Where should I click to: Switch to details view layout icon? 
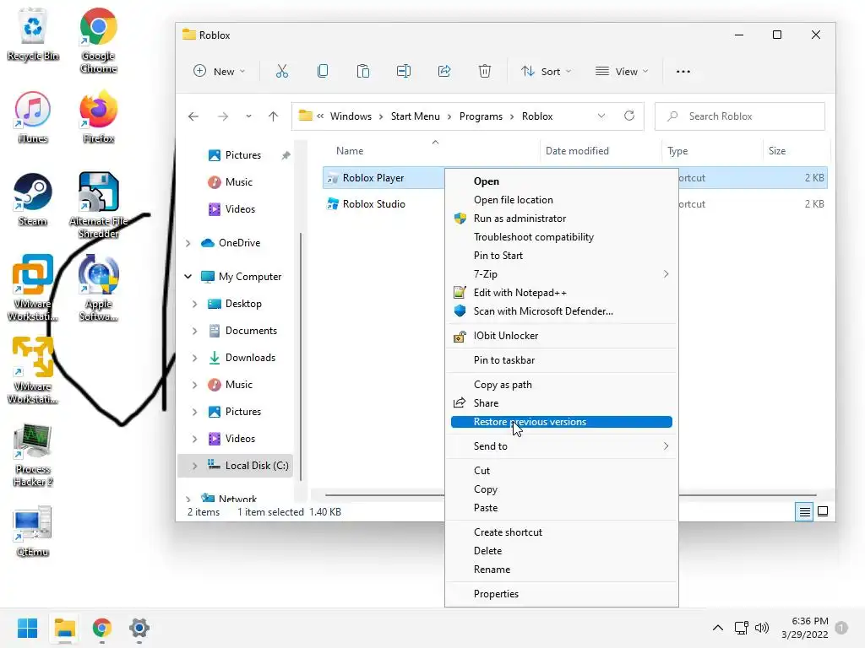805,512
